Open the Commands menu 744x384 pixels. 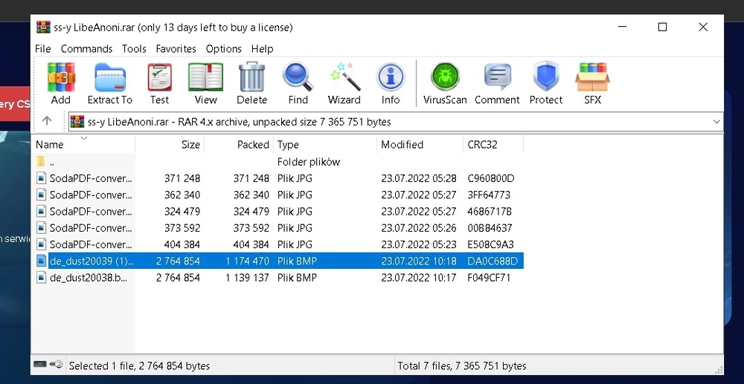(86, 49)
